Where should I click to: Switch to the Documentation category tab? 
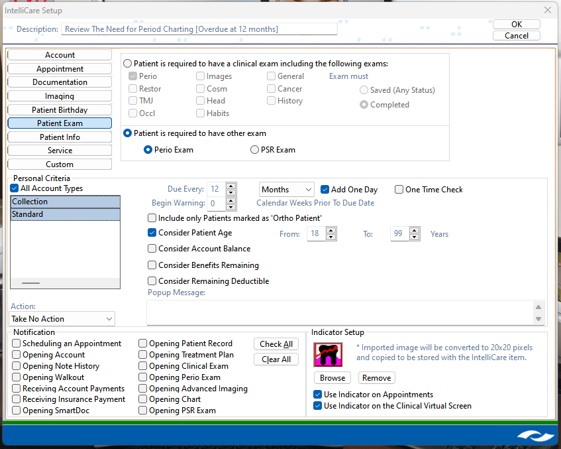click(x=60, y=82)
